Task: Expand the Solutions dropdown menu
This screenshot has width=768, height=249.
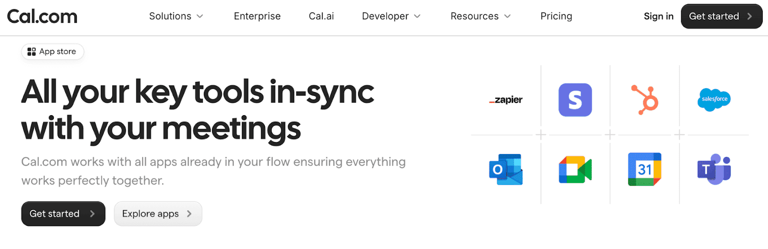Action: click(x=176, y=16)
